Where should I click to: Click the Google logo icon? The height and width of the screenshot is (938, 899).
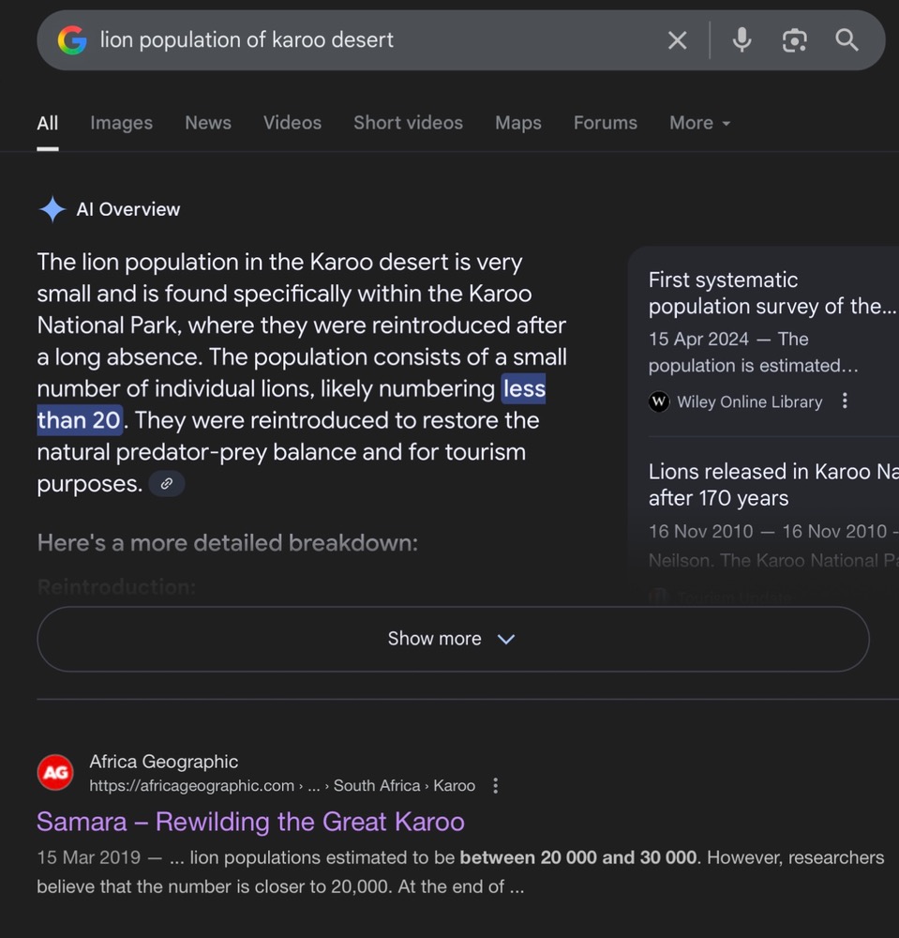[72, 40]
